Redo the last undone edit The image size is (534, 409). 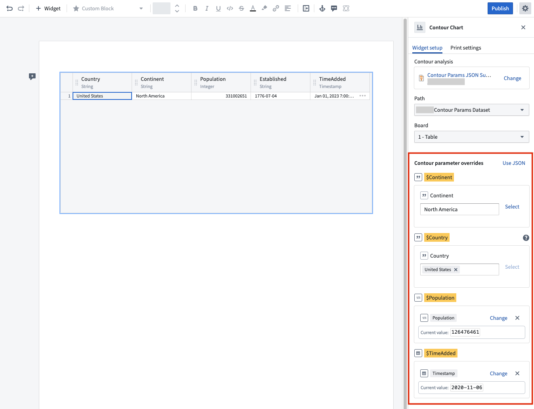(21, 8)
